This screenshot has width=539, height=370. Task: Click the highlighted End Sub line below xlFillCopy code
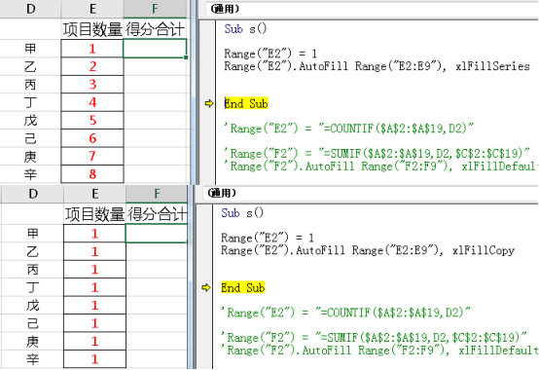pyautogui.click(x=243, y=287)
